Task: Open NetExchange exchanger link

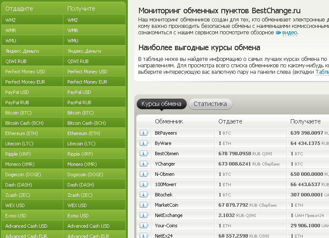Action: click(169, 215)
